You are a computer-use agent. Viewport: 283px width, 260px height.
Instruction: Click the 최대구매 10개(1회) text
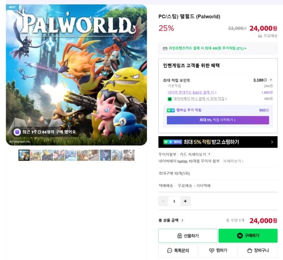[174, 173]
